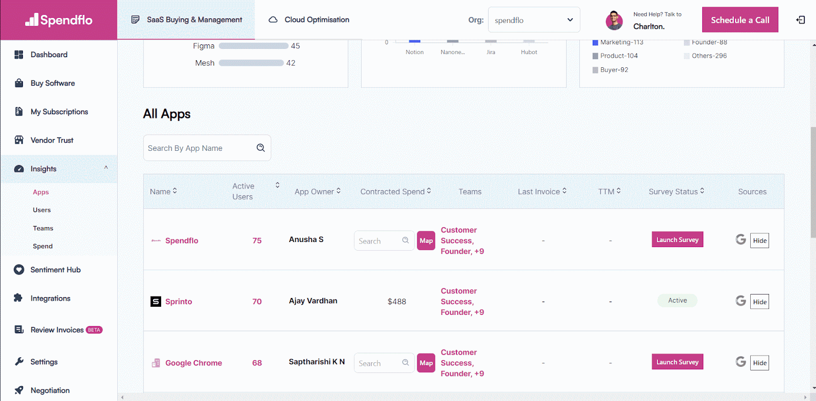Open the Google Chrome app link
This screenshot has width=816, height=401.
[194, 363]
